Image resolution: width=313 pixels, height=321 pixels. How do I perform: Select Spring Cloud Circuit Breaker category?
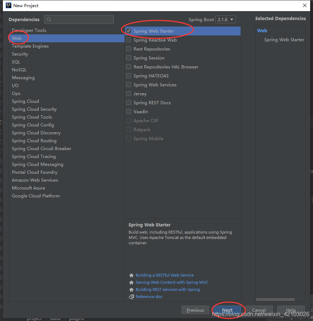coord(67,149)
